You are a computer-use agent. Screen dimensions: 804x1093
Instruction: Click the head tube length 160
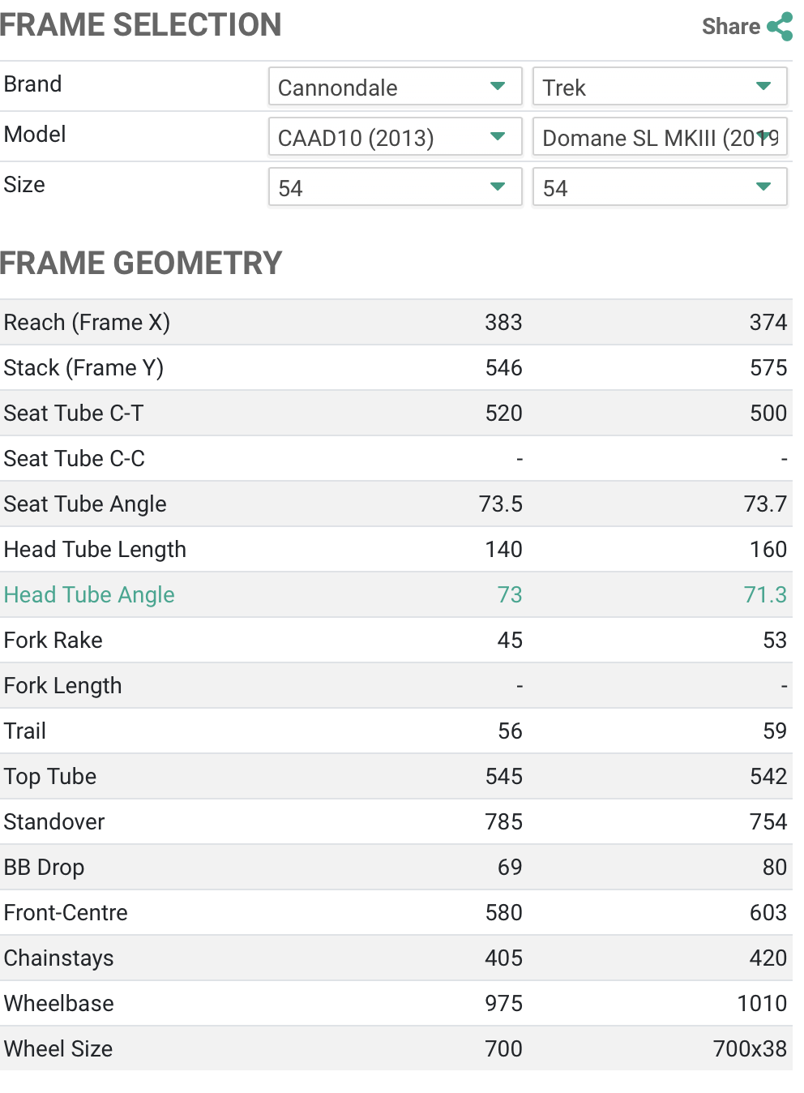pos(768,550)
